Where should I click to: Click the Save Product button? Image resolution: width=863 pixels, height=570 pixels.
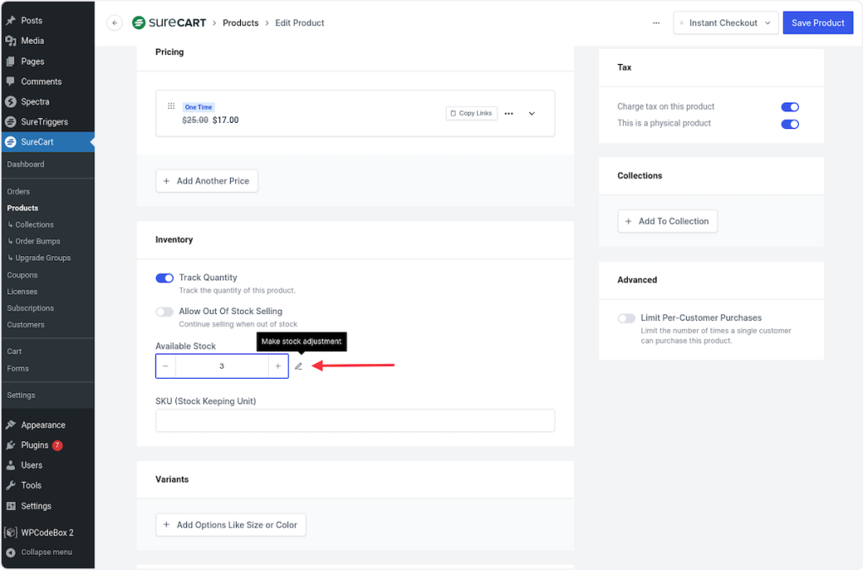tap(817, 24)
